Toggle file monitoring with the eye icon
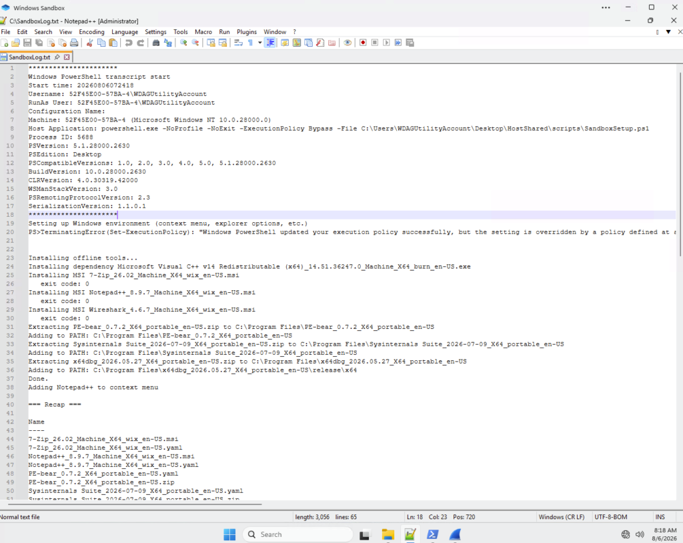The image size is (683, 543). pos(348,43)
